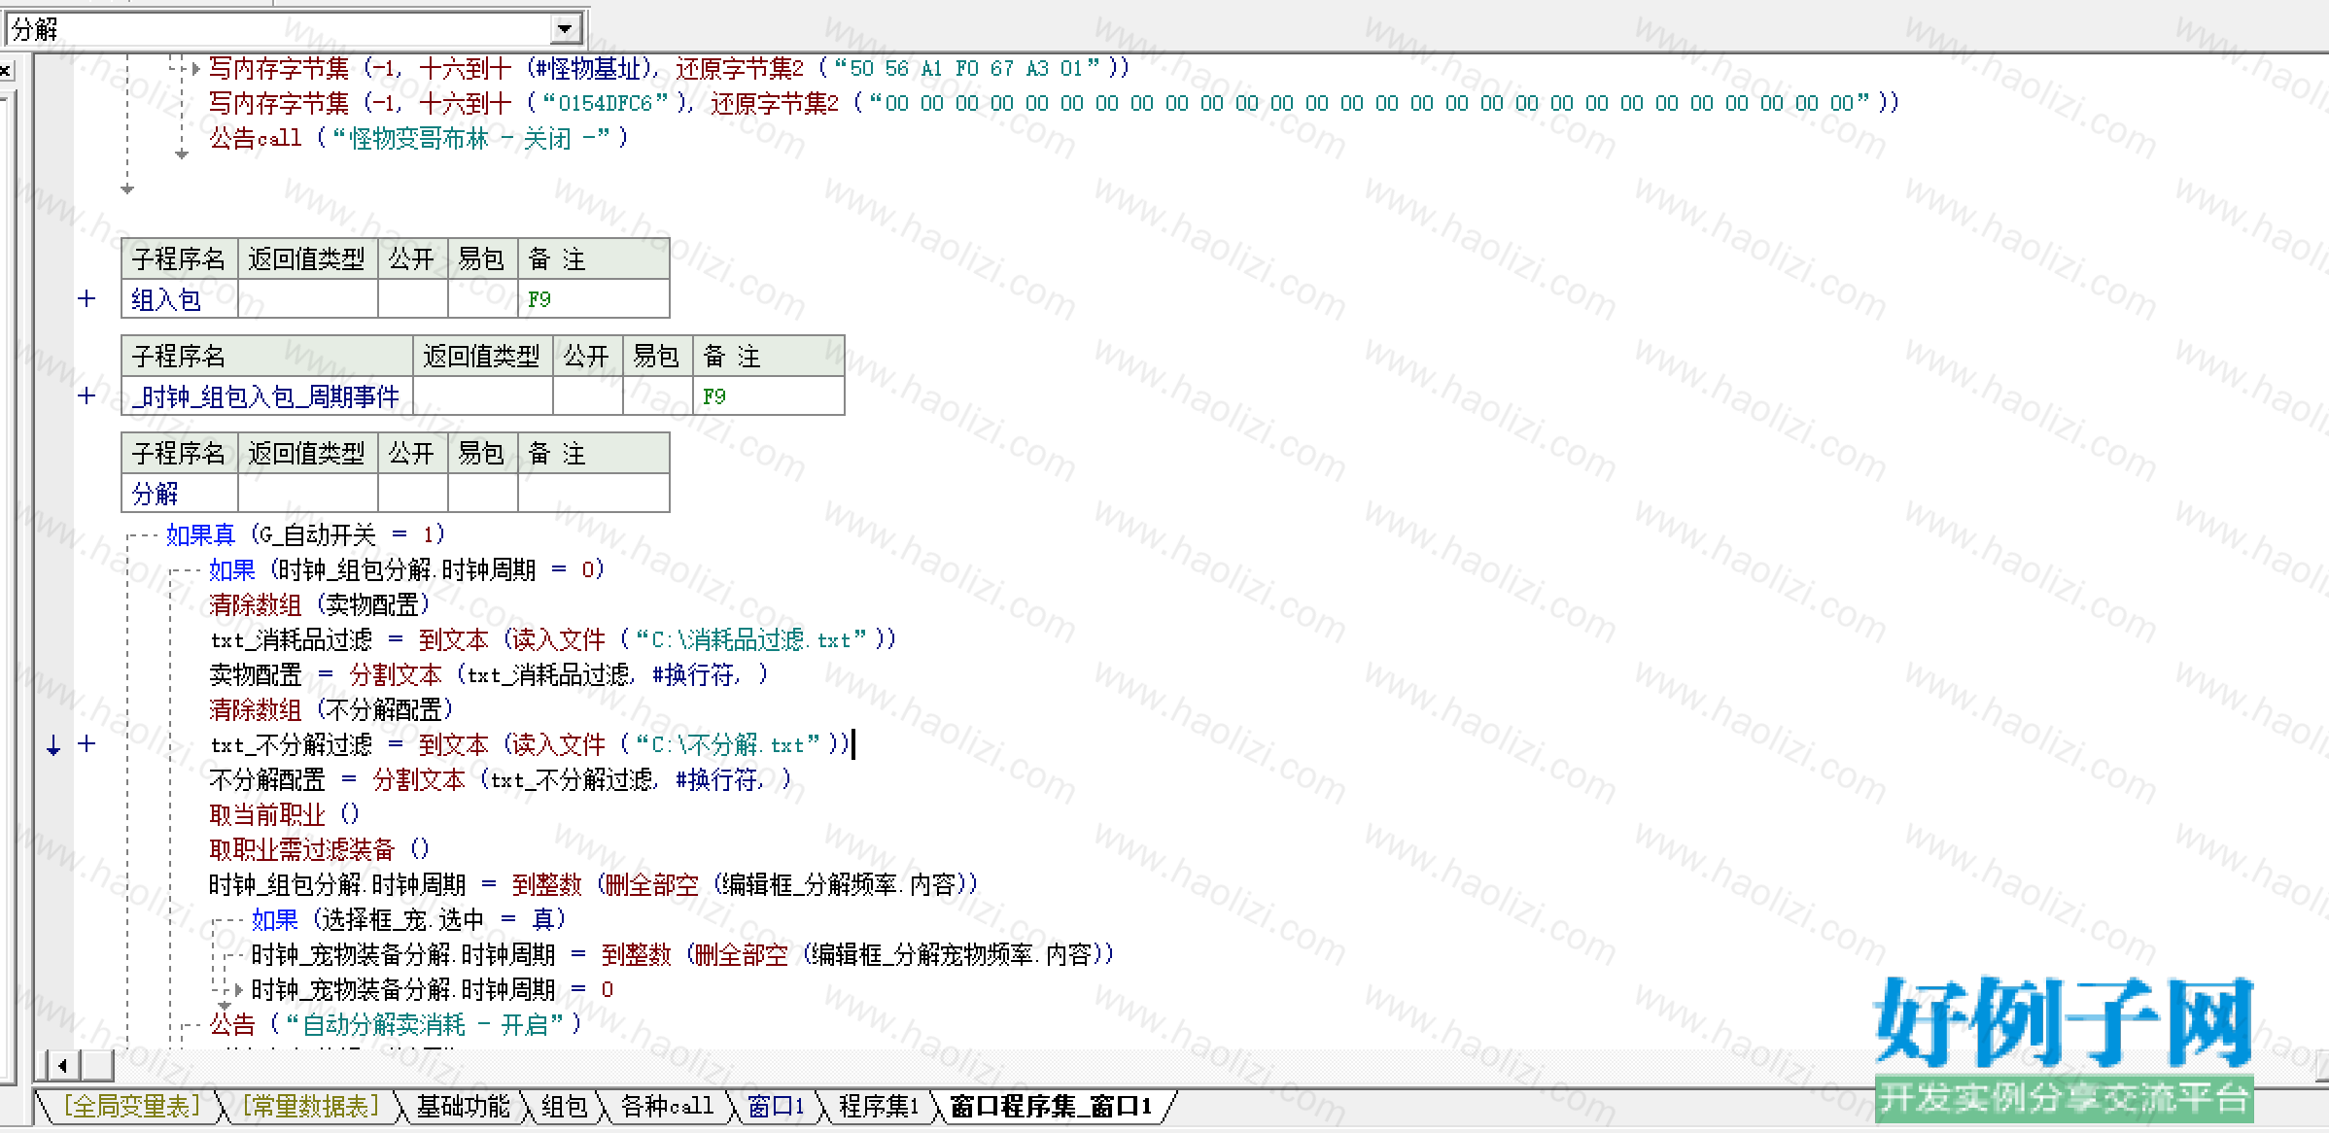Image resolution: width=2329 pixels, height=1133 pixels.
Task: Select the 分解 subroutine name cell
Action: (x=180, y=494)
